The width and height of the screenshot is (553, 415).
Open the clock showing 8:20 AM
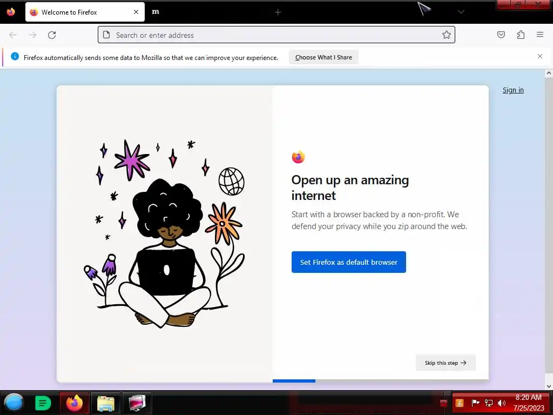click(529, 403)
